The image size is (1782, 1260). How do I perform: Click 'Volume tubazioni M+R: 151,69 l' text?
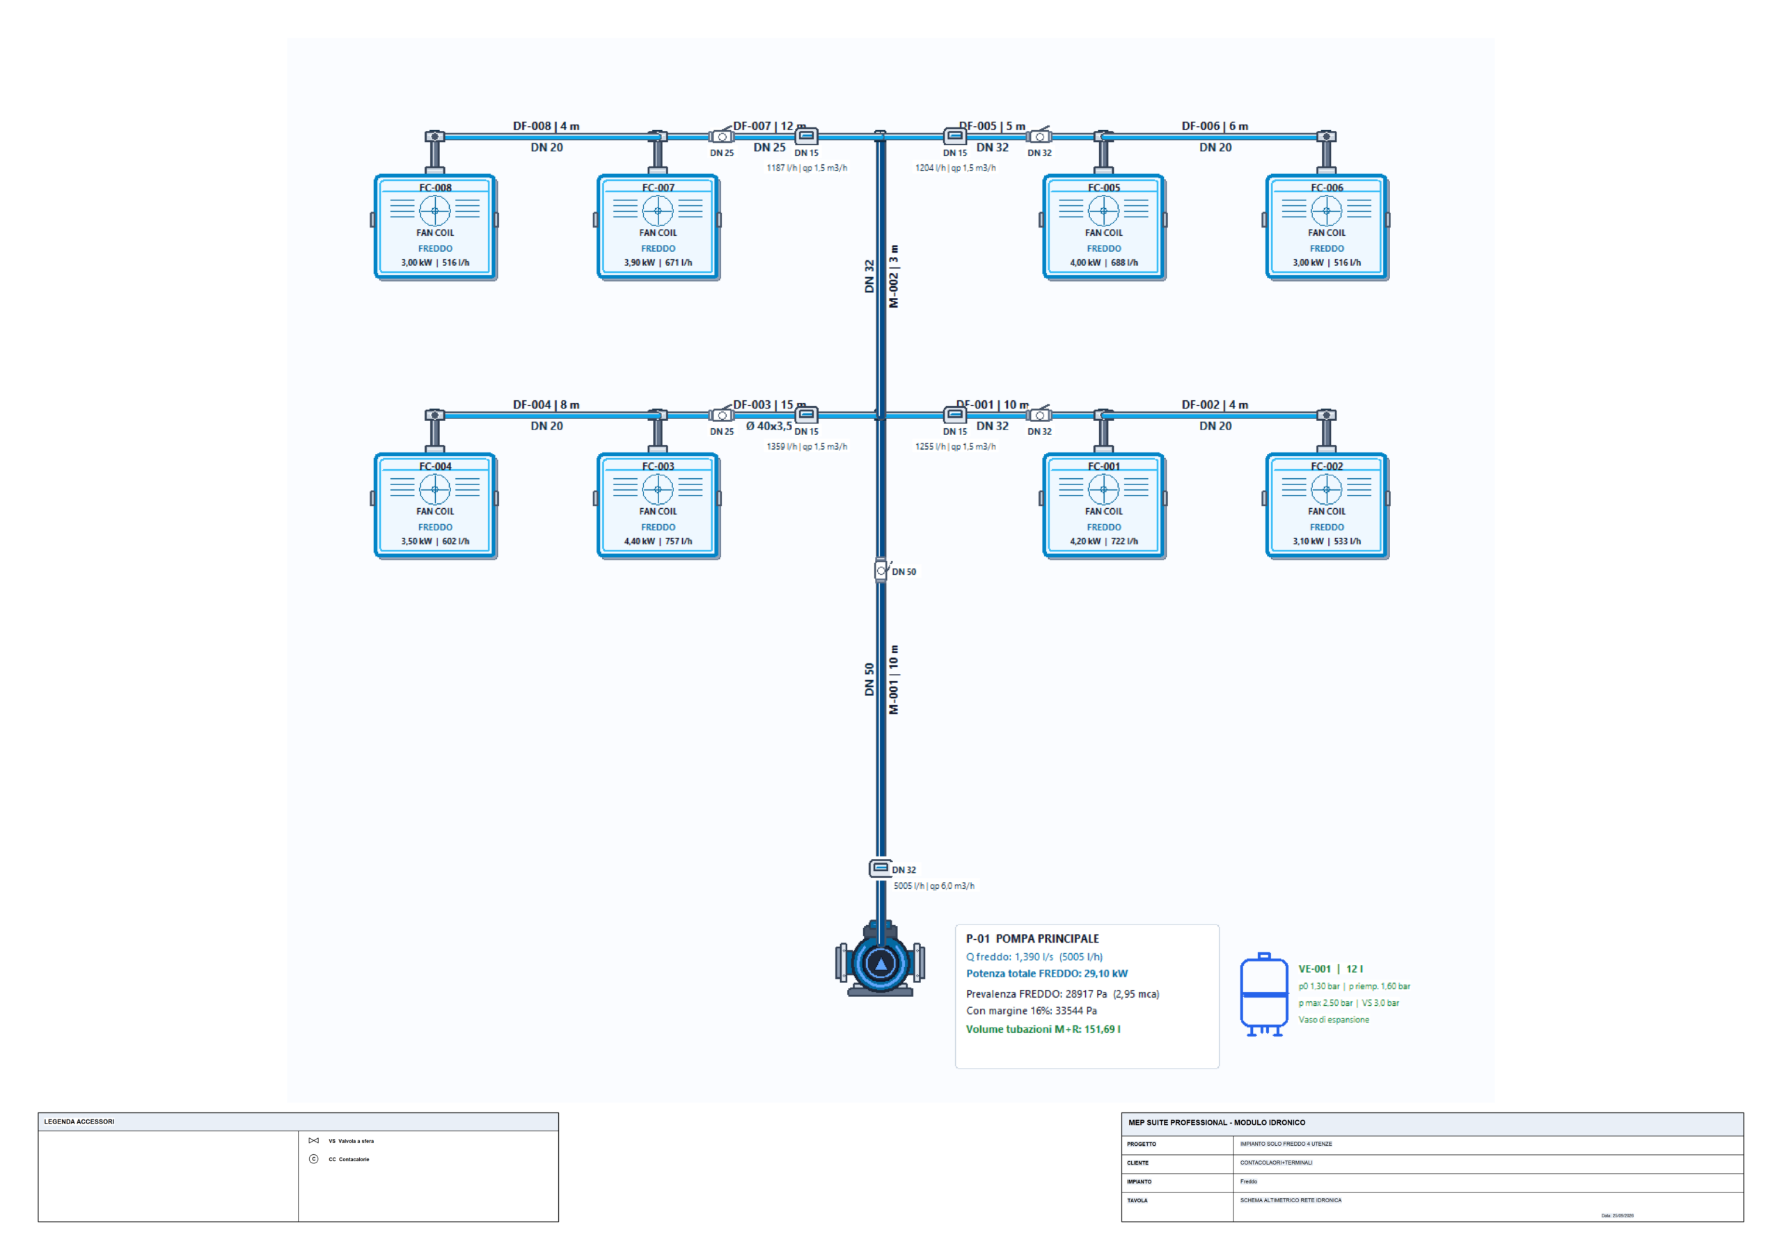[1043, 1030]
